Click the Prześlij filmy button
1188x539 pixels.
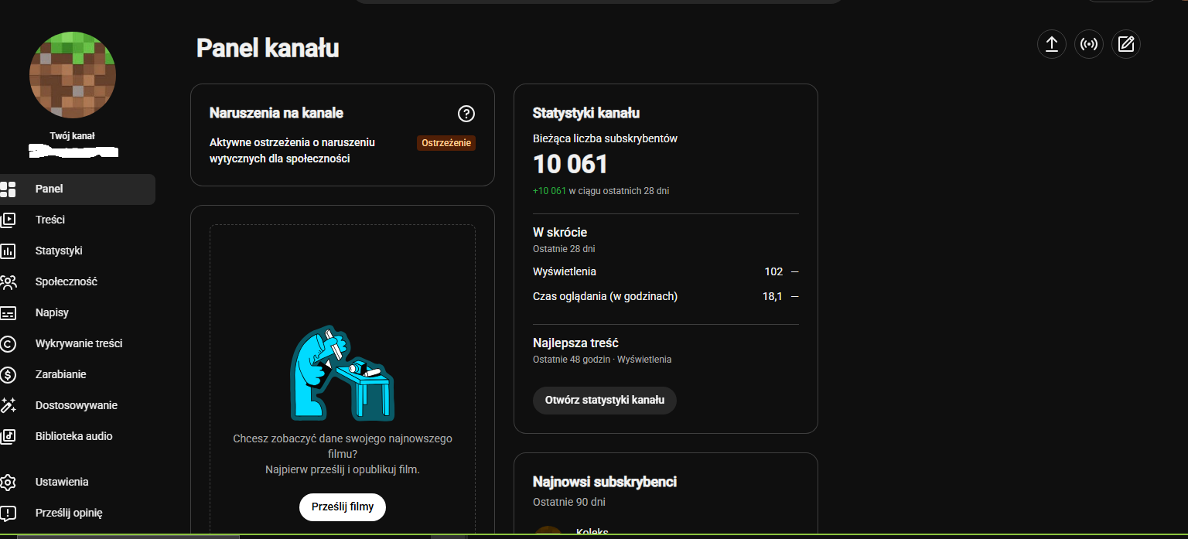click(x=343, y=507)
